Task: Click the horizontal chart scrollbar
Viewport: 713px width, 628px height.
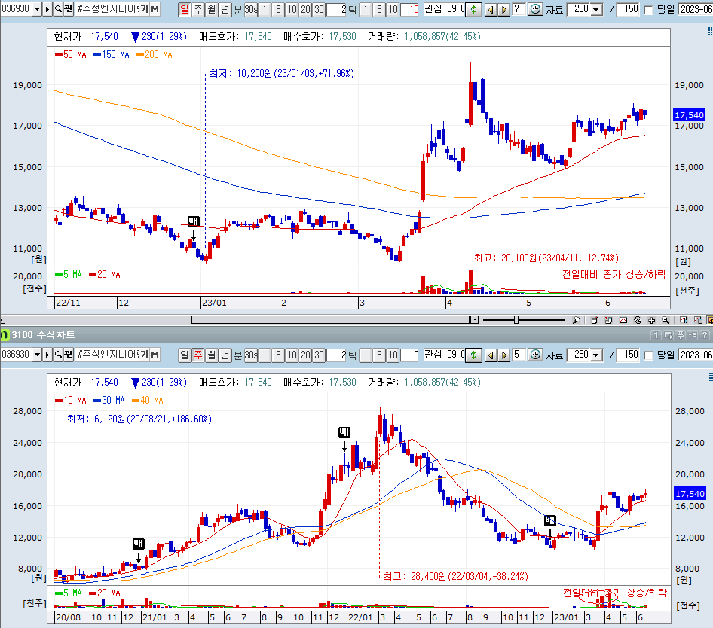Action: [331, 320]
